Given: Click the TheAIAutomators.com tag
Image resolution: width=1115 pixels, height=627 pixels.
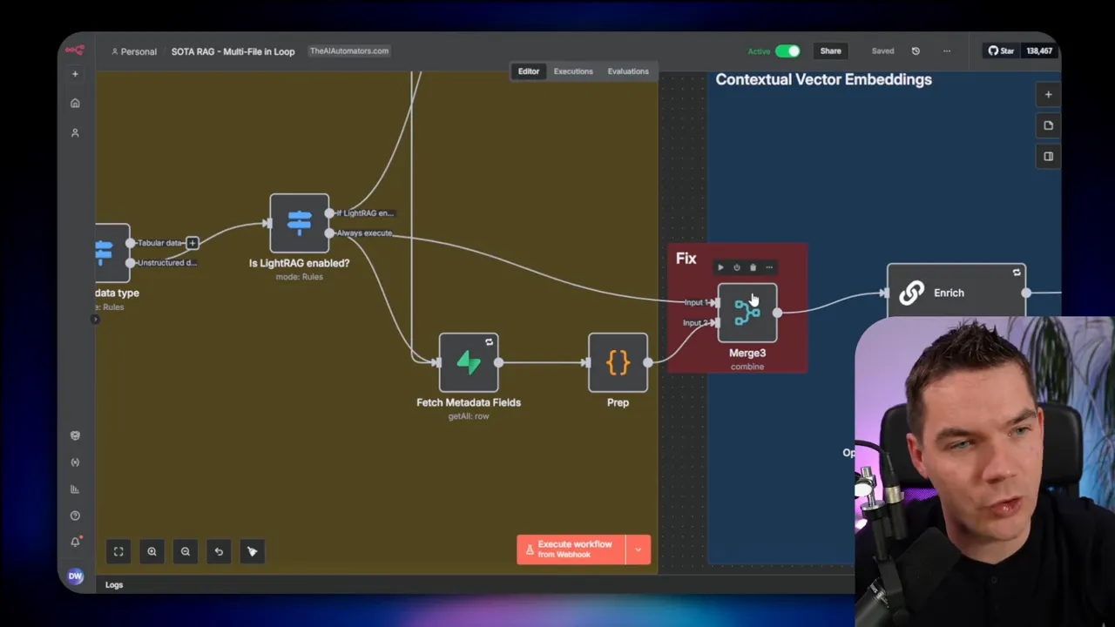Looking at the screenshot, I should click(349, 51).
